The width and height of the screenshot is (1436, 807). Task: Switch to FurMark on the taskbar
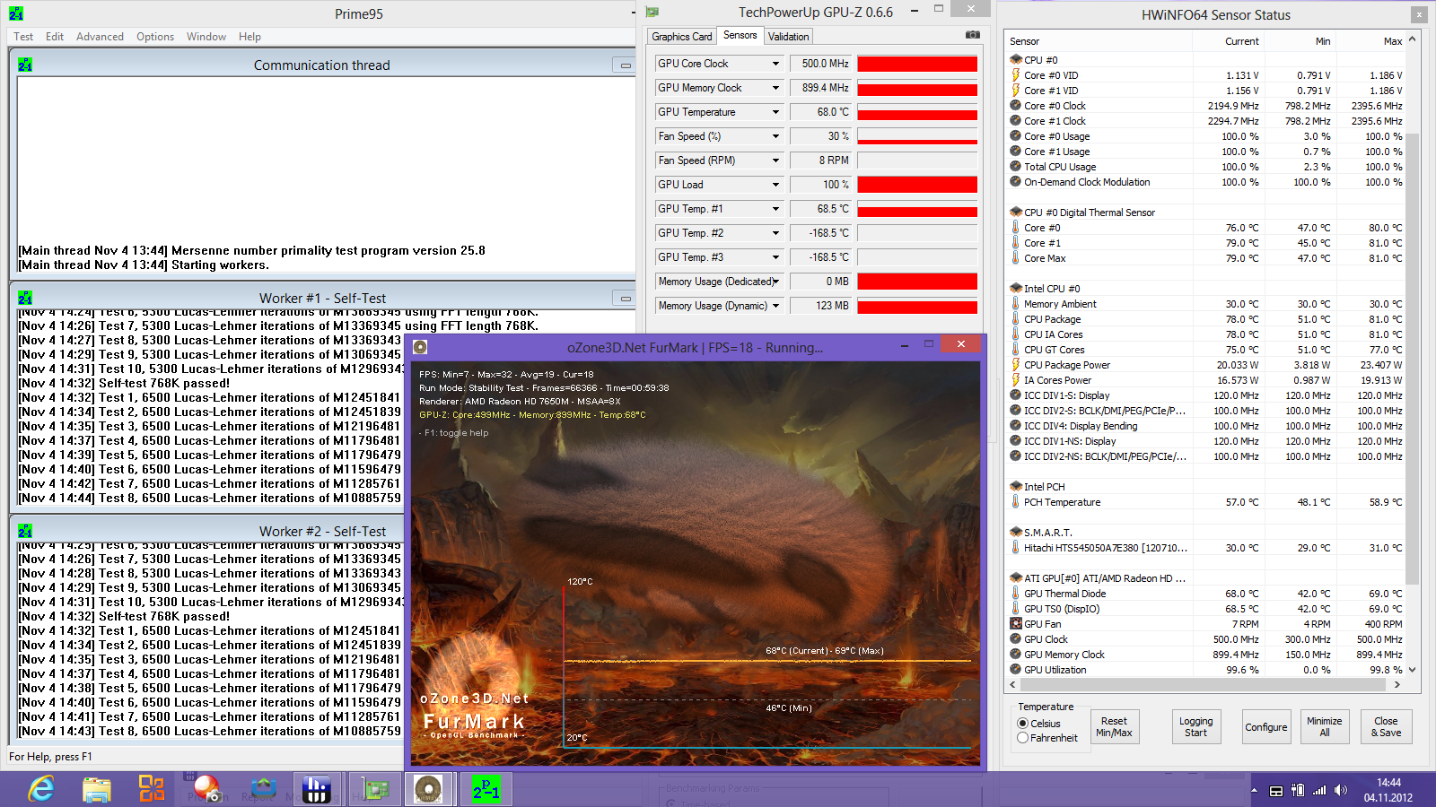point(429,789)
